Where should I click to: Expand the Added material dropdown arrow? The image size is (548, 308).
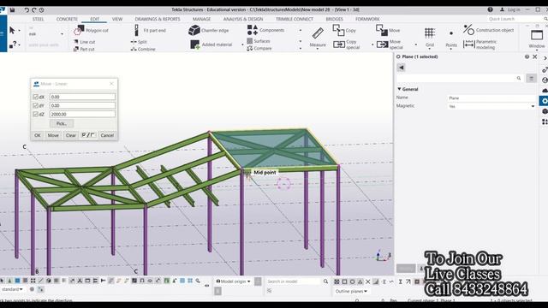[x=242, y=44]
